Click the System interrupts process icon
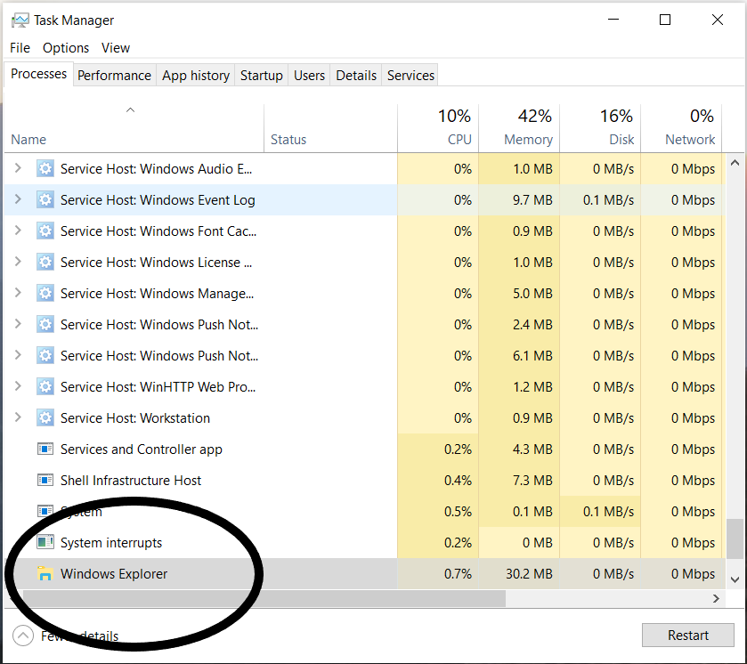The width and height of the screenshot is (747, 664). coord(45,543)
